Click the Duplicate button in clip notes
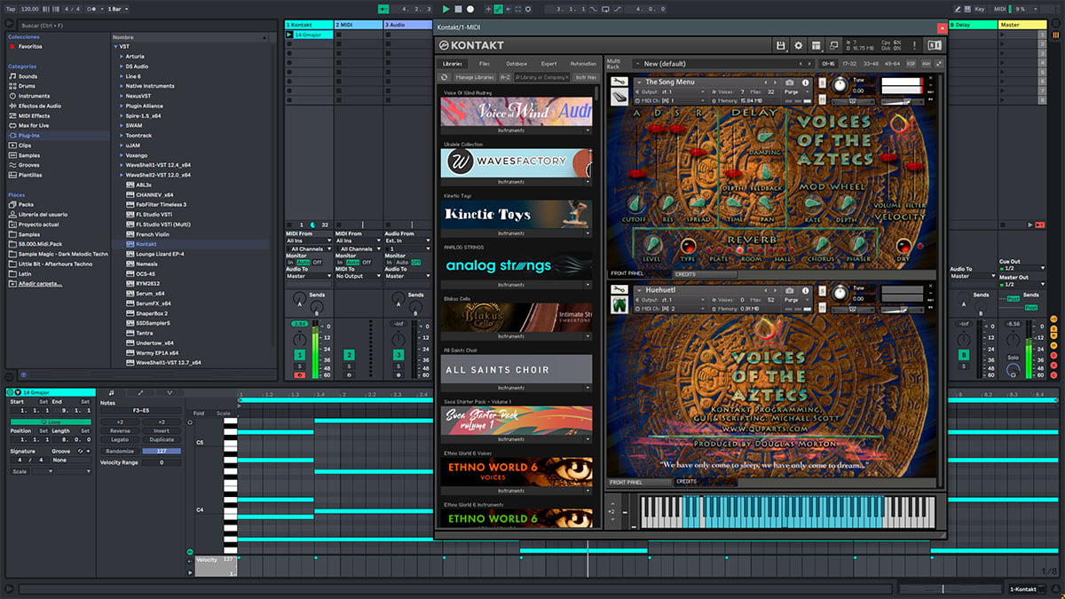This screenshot has width=1065, height=599. coord(162,439)
